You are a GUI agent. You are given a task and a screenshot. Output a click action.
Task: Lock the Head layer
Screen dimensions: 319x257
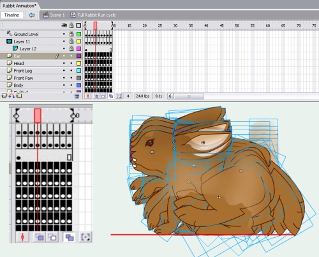71,63
